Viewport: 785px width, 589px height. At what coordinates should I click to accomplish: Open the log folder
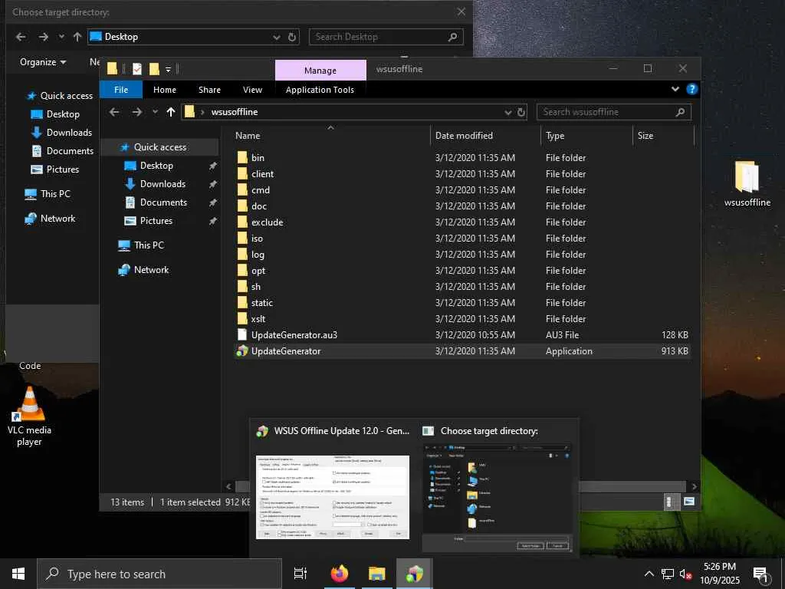[x=258, y=255]
